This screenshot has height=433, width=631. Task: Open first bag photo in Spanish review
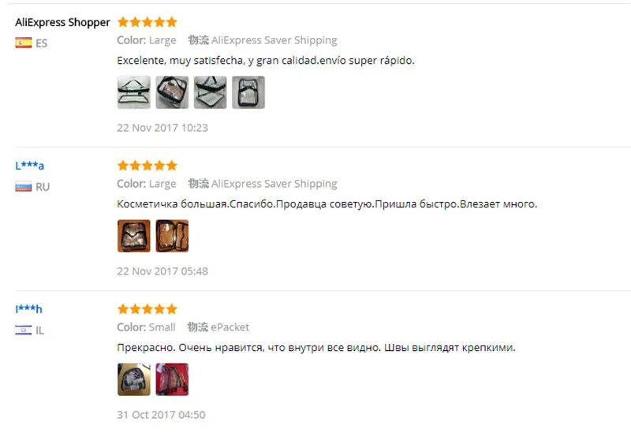[133, 92]
